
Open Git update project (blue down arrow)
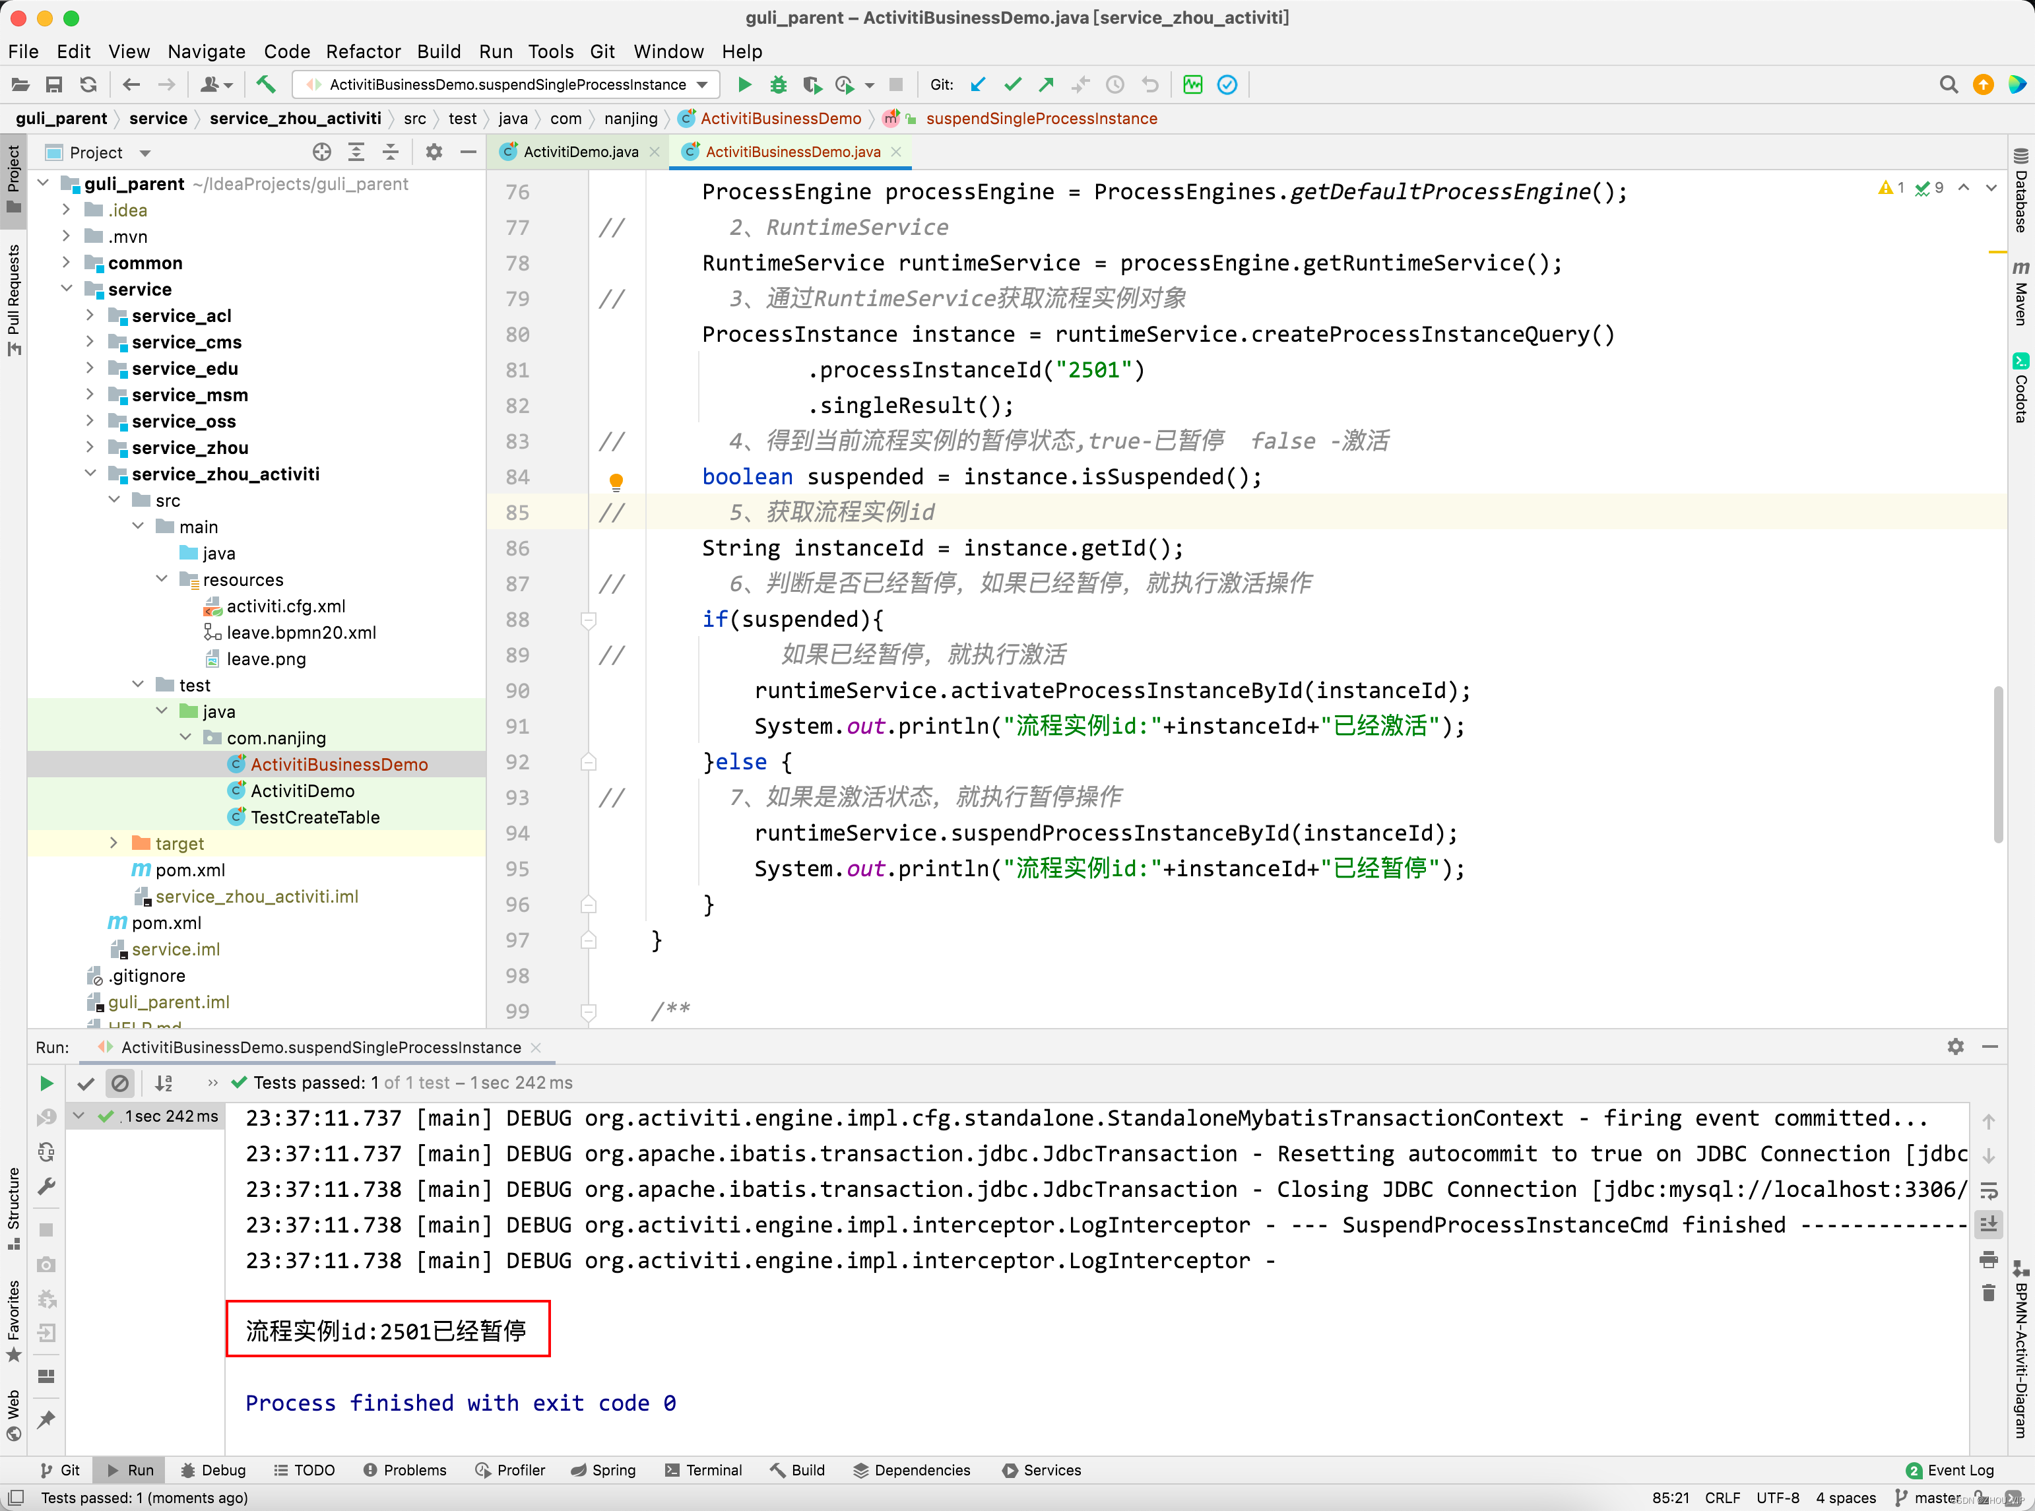978,84
